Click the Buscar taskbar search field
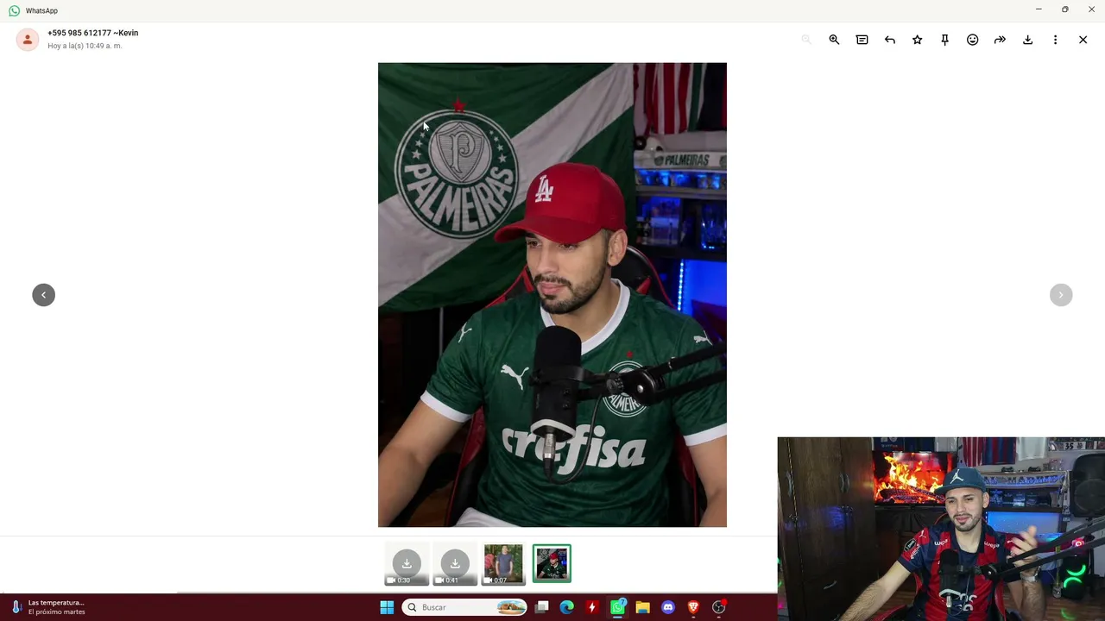 click(464, 607)
